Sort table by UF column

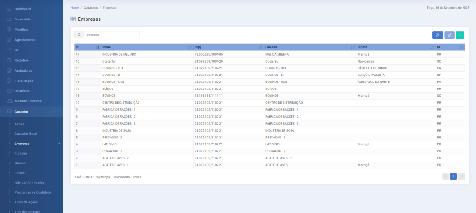click(x=450, y=47)
